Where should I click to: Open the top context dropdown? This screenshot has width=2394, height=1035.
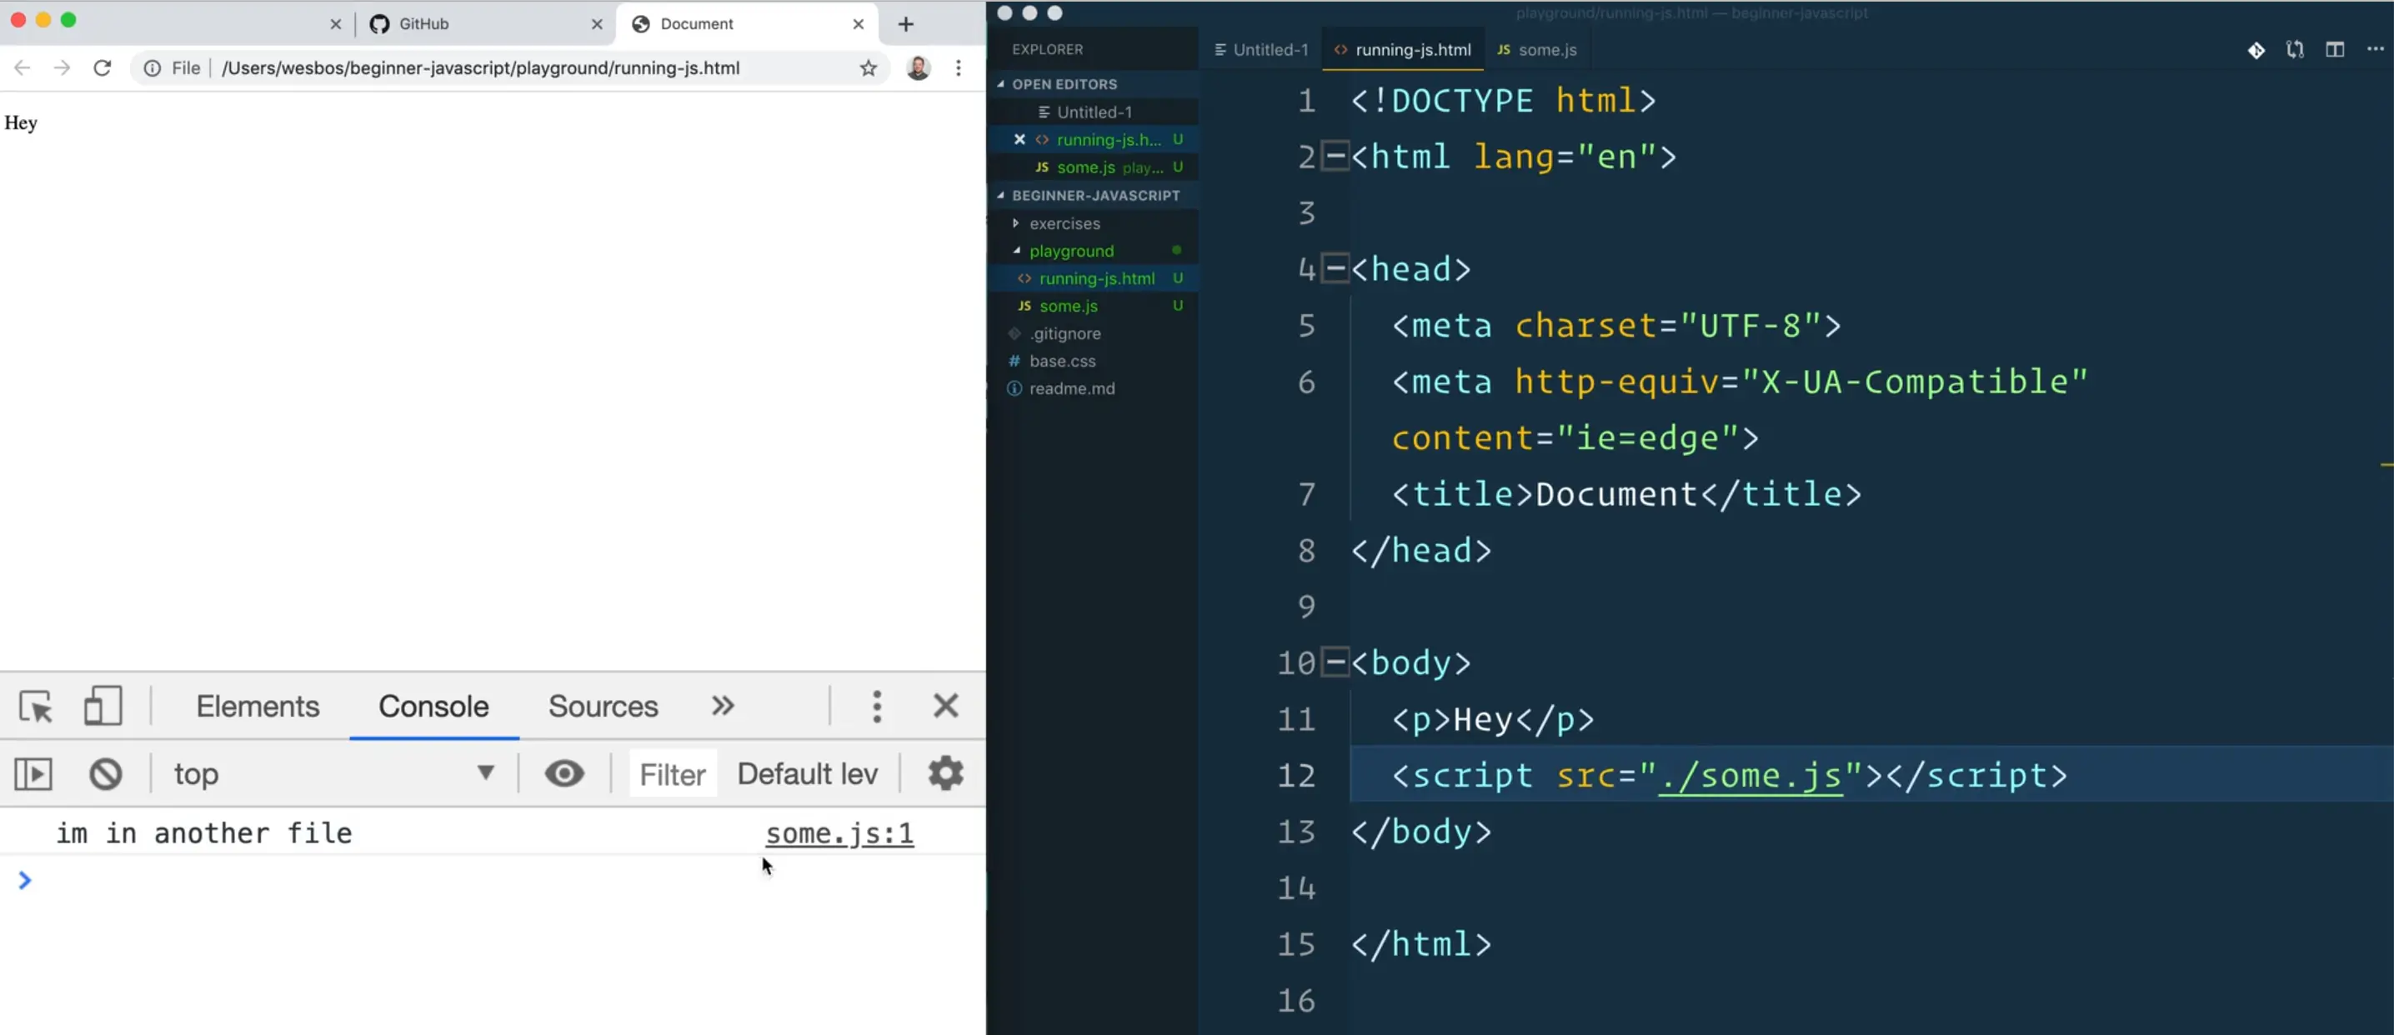click(x=334, y=773)
